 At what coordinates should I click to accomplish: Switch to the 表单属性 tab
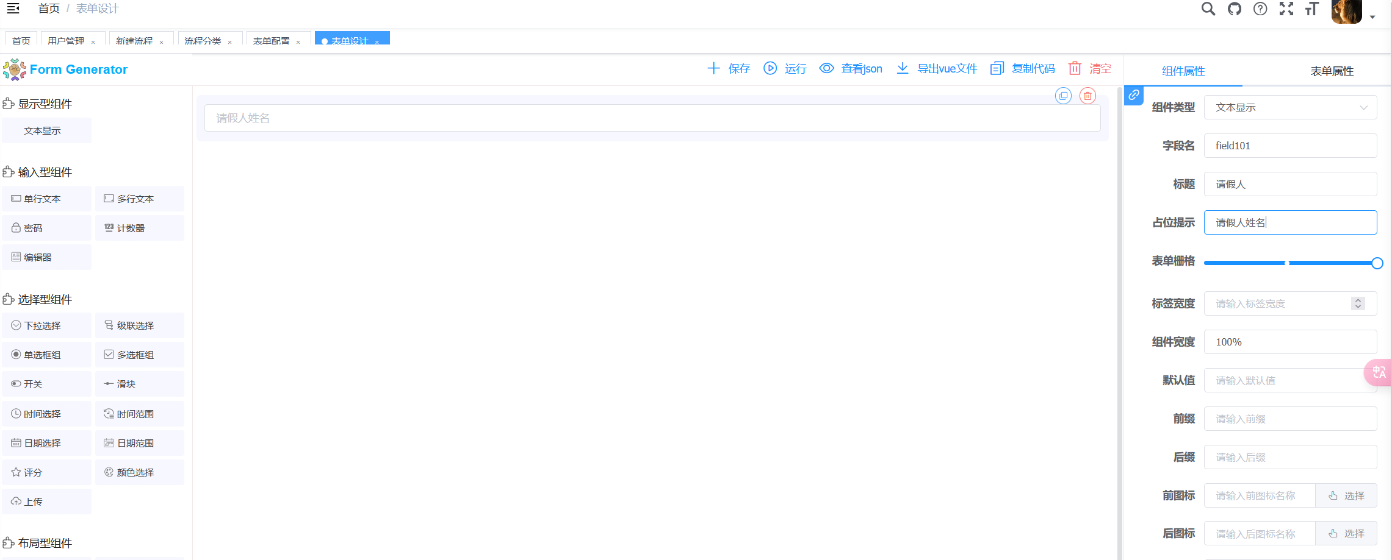(x=1332, y=71)
